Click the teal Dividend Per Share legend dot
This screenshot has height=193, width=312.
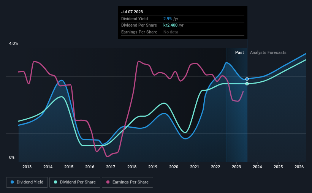(x=55, y=182)
